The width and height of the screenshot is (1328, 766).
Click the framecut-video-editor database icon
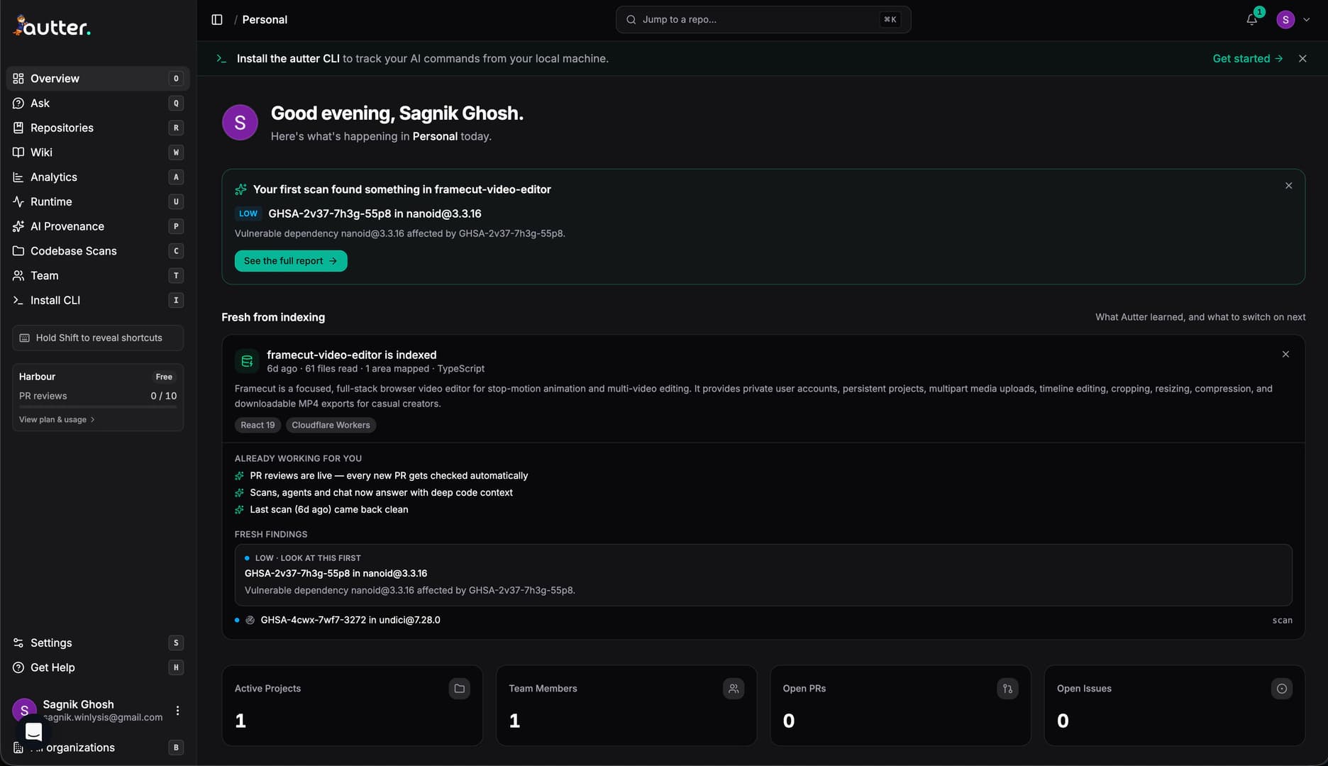[x=247, y=362]
